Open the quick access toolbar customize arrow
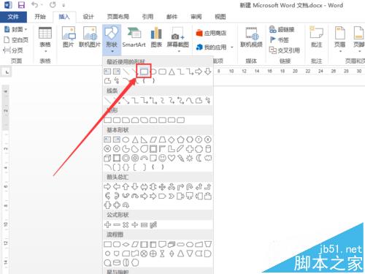365x274 pixels. point(64,5)
